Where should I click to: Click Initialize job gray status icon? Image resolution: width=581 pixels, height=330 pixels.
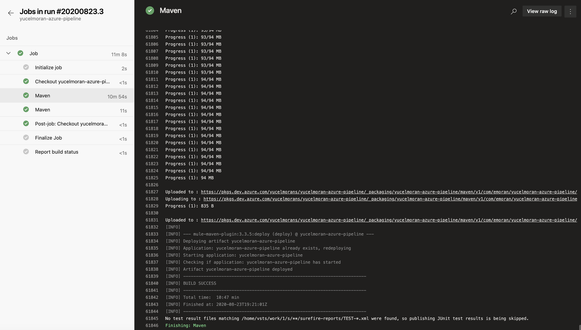[26, 67]
